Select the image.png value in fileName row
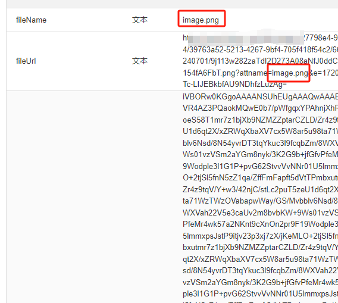This screenshot has width=338, height=303. (x=201, y=20)
